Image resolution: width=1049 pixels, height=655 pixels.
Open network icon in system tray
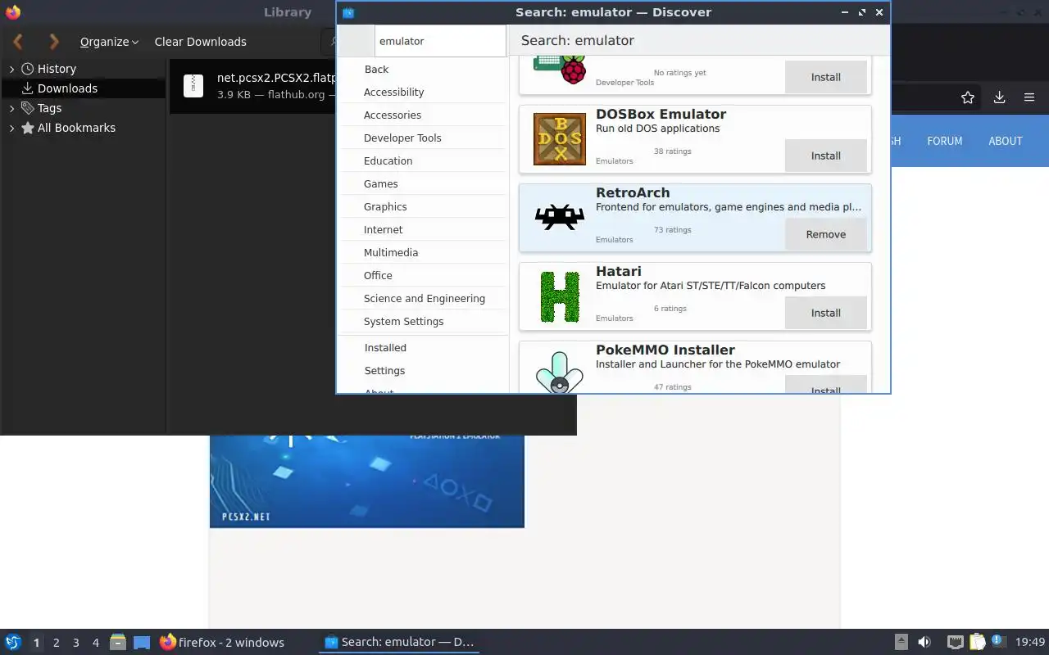[x=955, y=643]
